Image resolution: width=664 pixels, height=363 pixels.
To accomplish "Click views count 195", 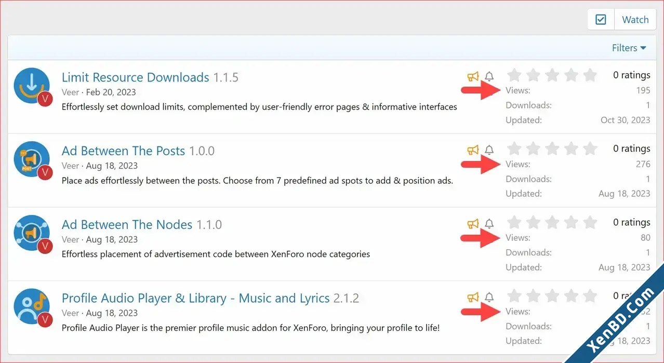I will coord(643,90).
